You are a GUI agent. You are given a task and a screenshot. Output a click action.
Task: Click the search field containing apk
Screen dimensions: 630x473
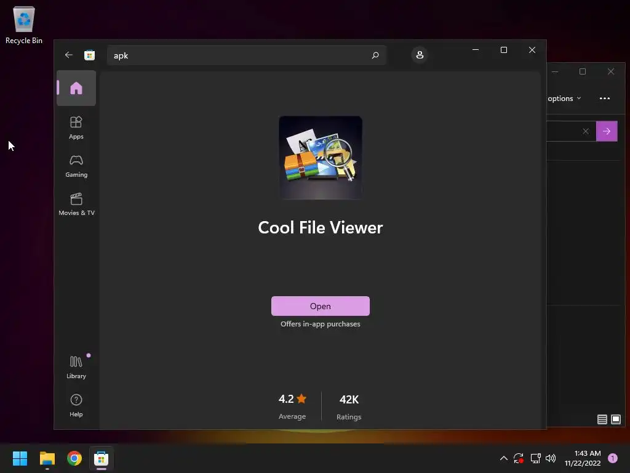[x=246, y=55]
